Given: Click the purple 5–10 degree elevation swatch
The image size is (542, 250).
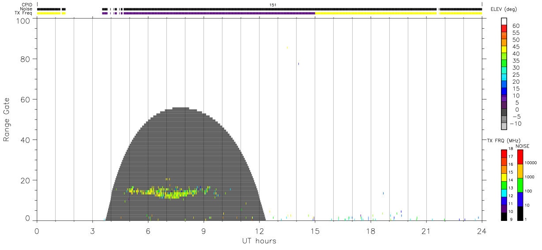Looking at the screenshot, I should pyautogui.click(x=504, y=99).
